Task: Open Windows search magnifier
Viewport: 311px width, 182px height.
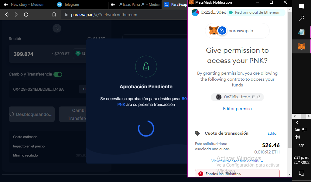Action: [302, 18]
